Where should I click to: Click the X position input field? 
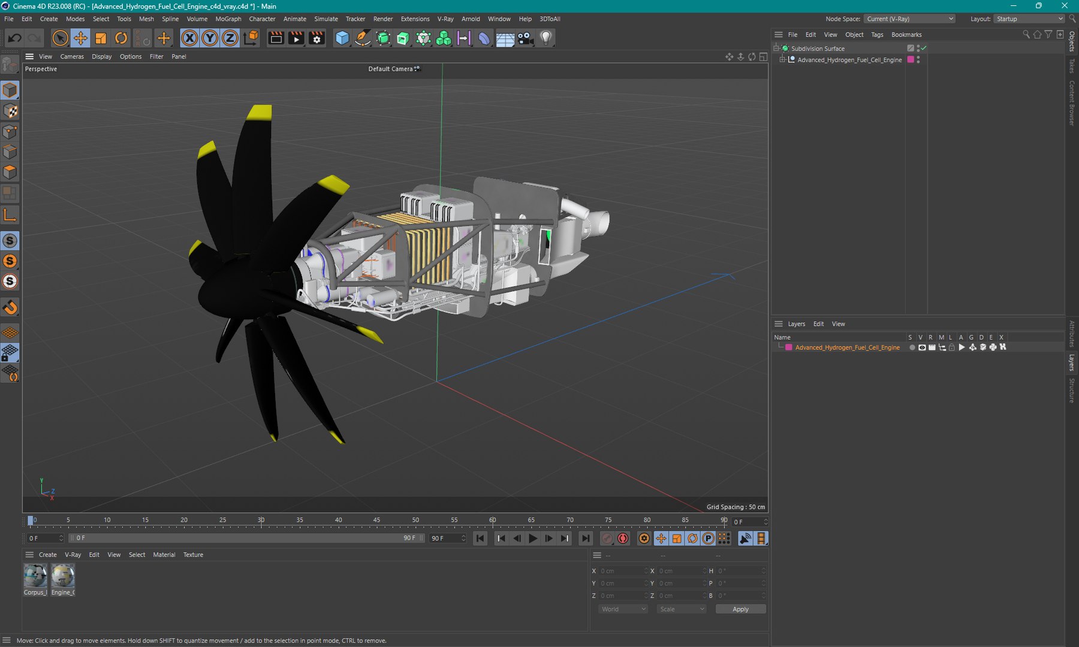click(623, 571)
